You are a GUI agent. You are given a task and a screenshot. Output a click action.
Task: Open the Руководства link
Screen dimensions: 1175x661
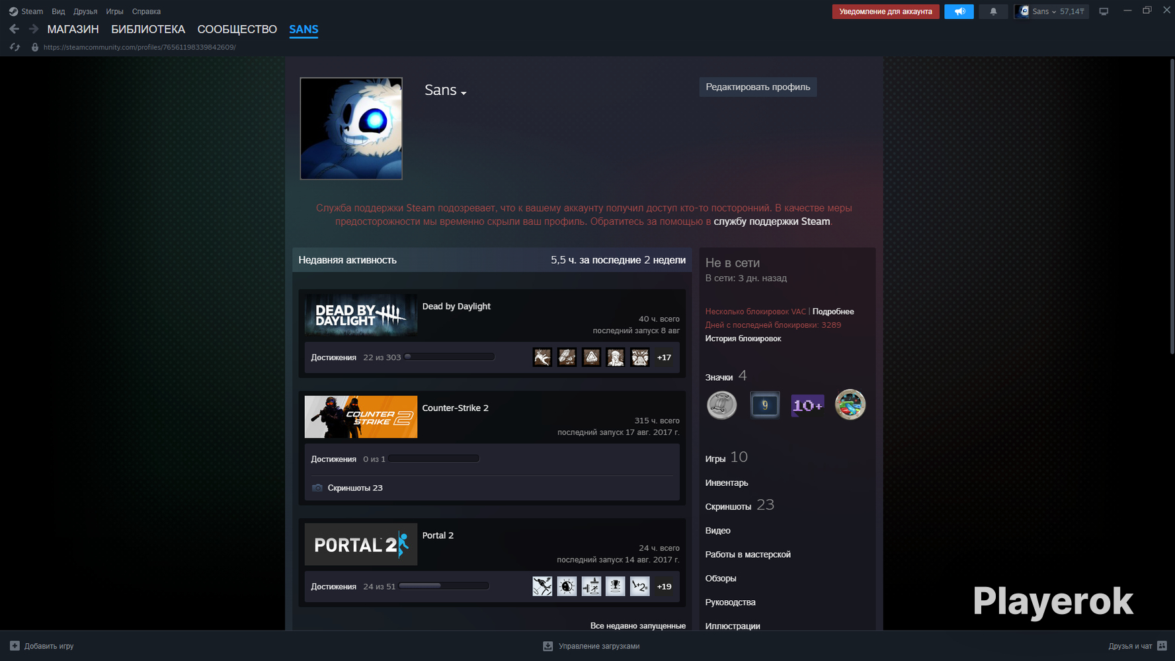730,602
